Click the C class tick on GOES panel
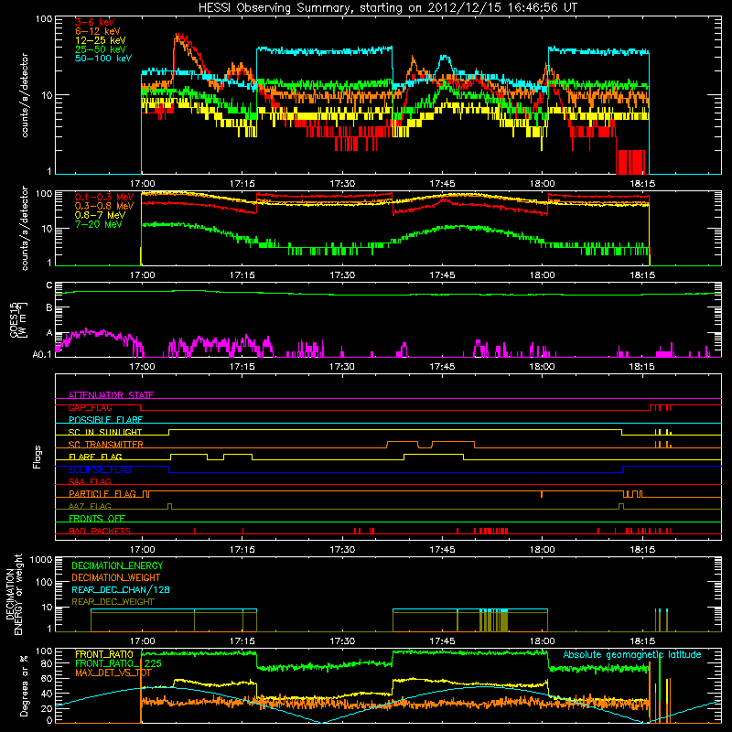 [49, 285]
